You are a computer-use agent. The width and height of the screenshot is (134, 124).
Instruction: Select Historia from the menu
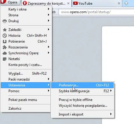[26, 36]
